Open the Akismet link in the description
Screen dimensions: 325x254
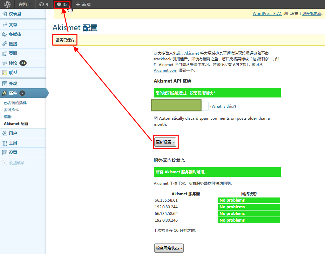point(192,53)
